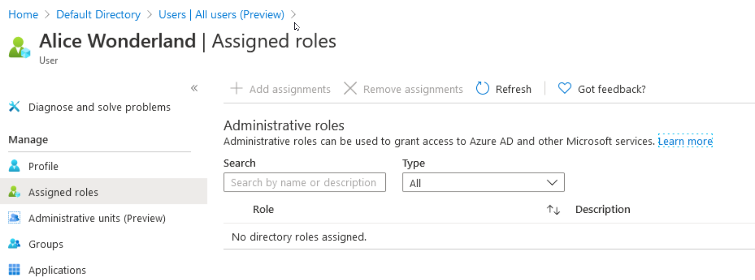Navigate to Default Directory breadcrumb
This screenshot has width=755, height=280.
(x=98, y=14)
